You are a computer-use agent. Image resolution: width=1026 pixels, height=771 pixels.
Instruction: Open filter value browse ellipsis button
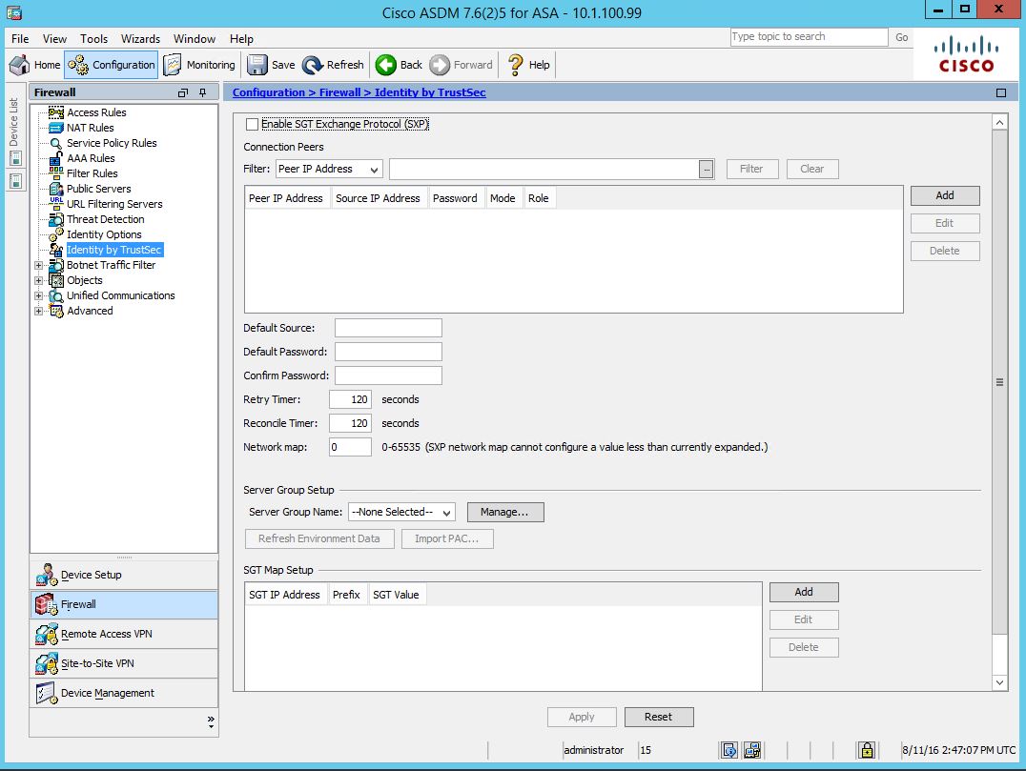706,170
